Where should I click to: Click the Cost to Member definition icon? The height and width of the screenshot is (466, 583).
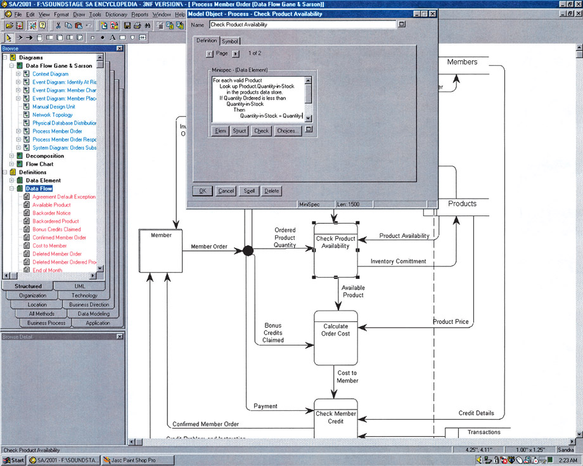27,245
